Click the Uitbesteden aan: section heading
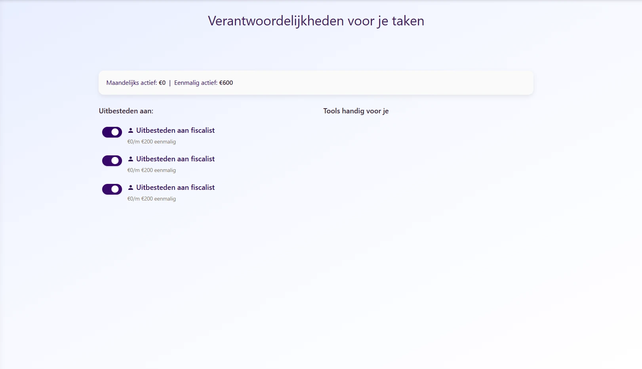 126,111
